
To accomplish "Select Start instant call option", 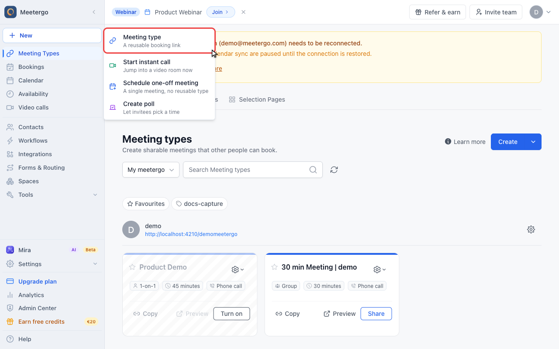I will [x=159, y=65].
